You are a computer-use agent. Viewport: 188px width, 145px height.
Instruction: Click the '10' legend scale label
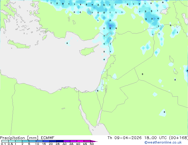coord(37,144)
